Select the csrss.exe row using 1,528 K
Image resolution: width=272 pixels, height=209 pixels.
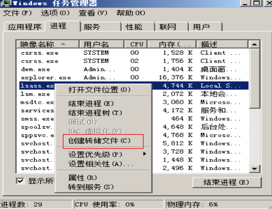[134, 53]
